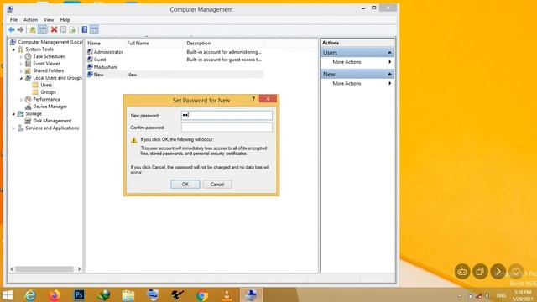The width and height of the screenshot is (537, 302).
Task: Expand the Shared Folders node arrow
Action: pos(21,71)
